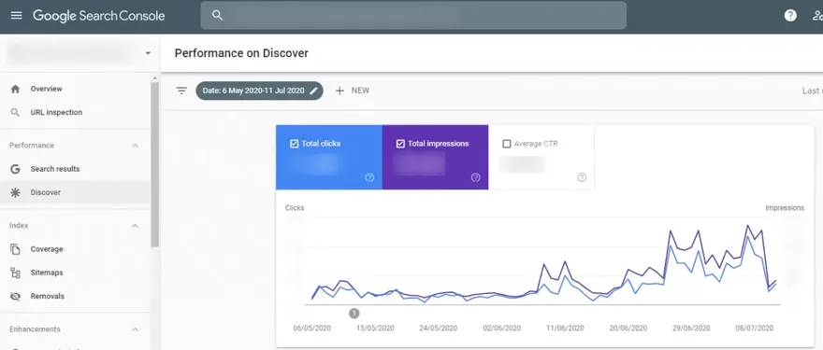Collapse the Enhancements section
The image size is (823, 350).
135,329
